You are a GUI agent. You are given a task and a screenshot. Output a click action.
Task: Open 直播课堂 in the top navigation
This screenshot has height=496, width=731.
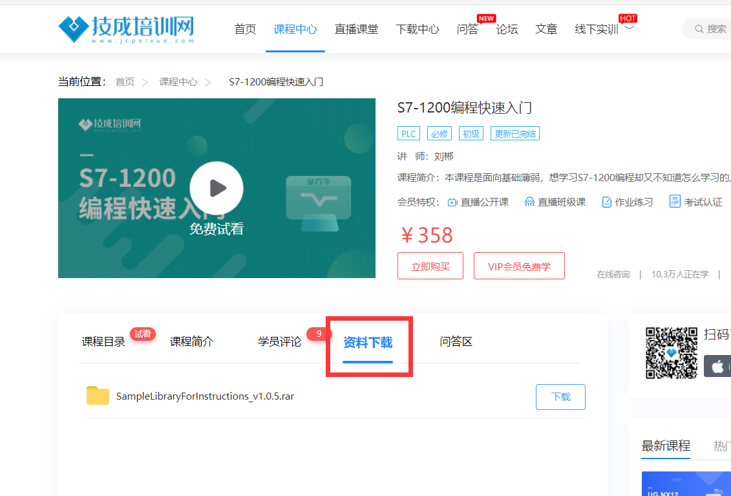point(356,29)
